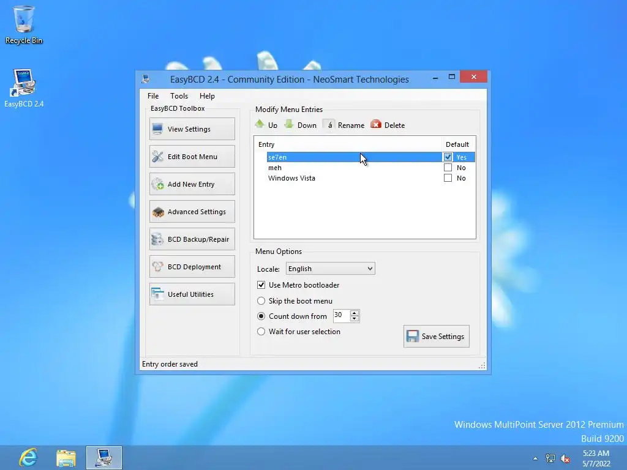Decrease countdown with down spinner arrow
627x470 pixels.
(x=355, y=318)
